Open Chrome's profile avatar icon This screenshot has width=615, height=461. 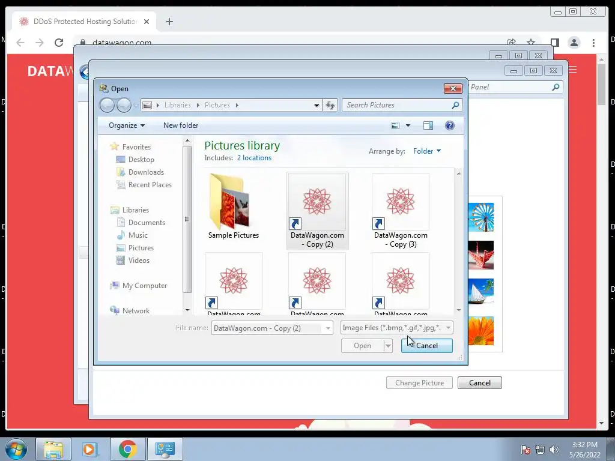tap(574, 43)
